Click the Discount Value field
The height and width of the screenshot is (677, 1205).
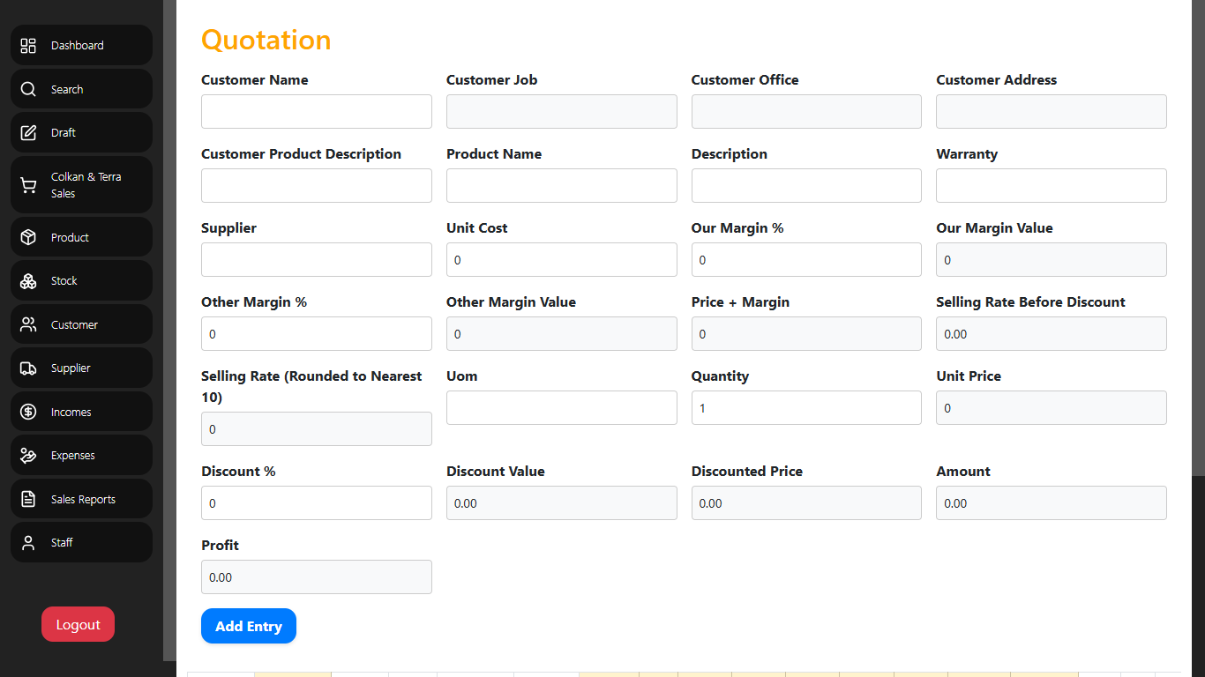[x=562, y=503]
